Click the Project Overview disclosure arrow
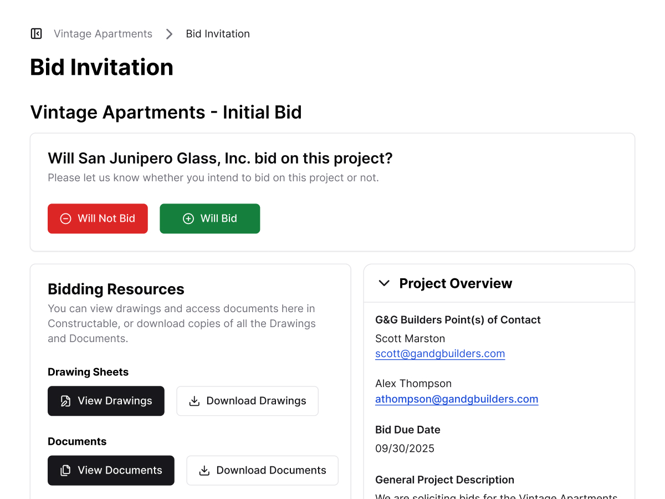The height and width of the screenshot is (499, 665). point(384,283)
